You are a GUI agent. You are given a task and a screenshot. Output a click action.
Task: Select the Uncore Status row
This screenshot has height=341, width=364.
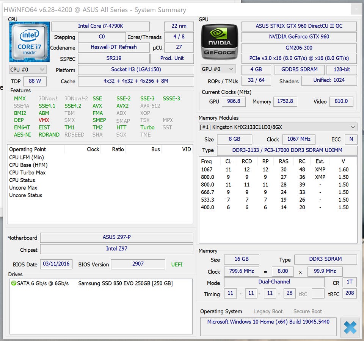tap(100, 195)
